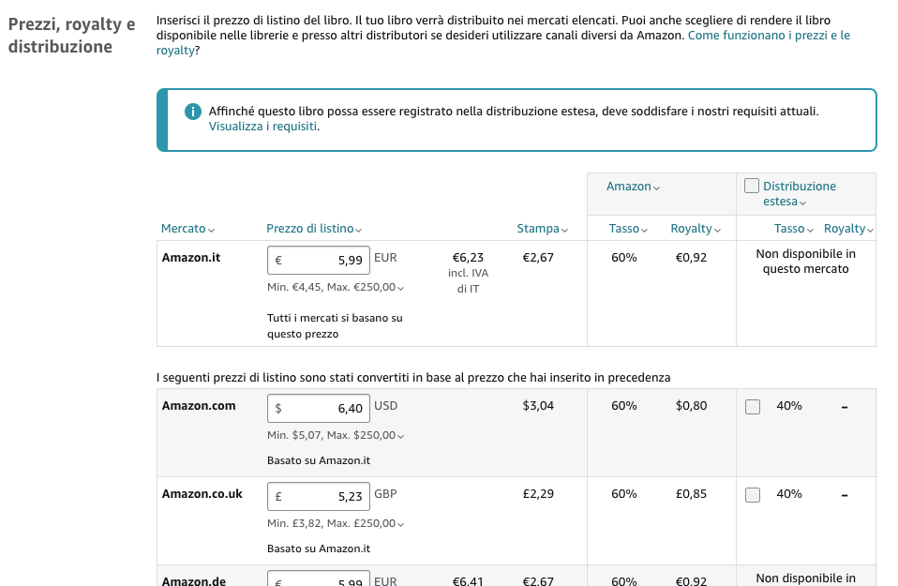Focus the Amazon.com USD price field
The width and height of the screenshot is (898, 586).
319,409
